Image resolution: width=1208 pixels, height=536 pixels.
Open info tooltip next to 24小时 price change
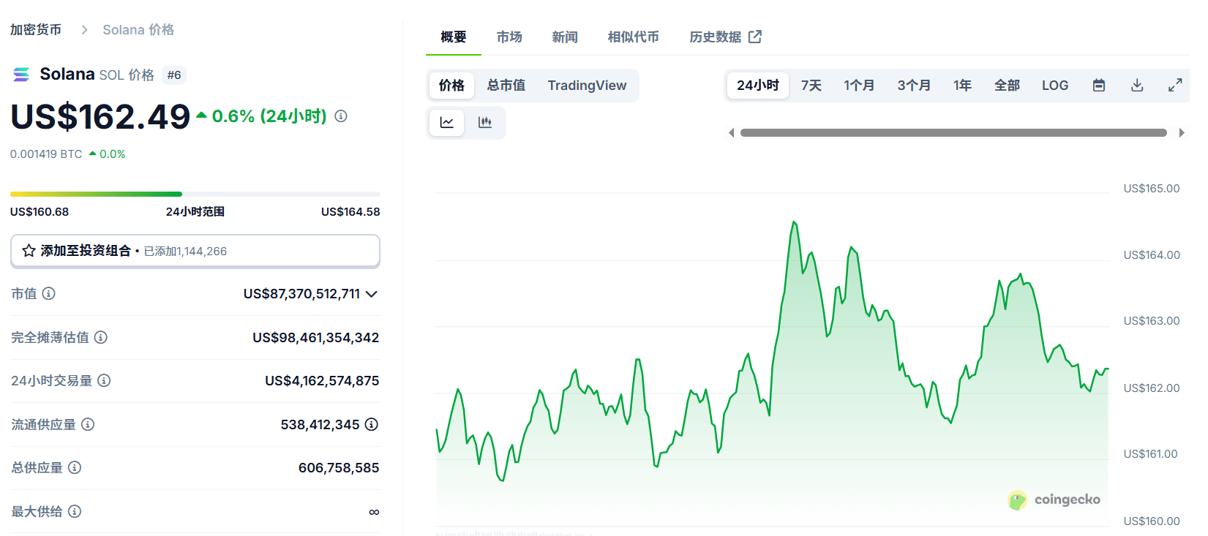(341, 116)
